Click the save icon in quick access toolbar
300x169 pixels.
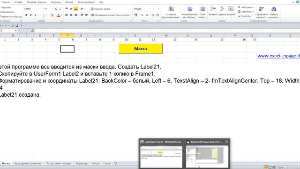[17, 26]
